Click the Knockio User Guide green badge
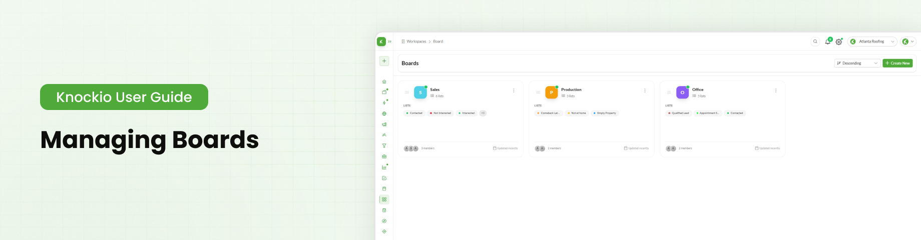Viewport: 921px width, 240px height. pyautogui.click(x=124, y=97)
